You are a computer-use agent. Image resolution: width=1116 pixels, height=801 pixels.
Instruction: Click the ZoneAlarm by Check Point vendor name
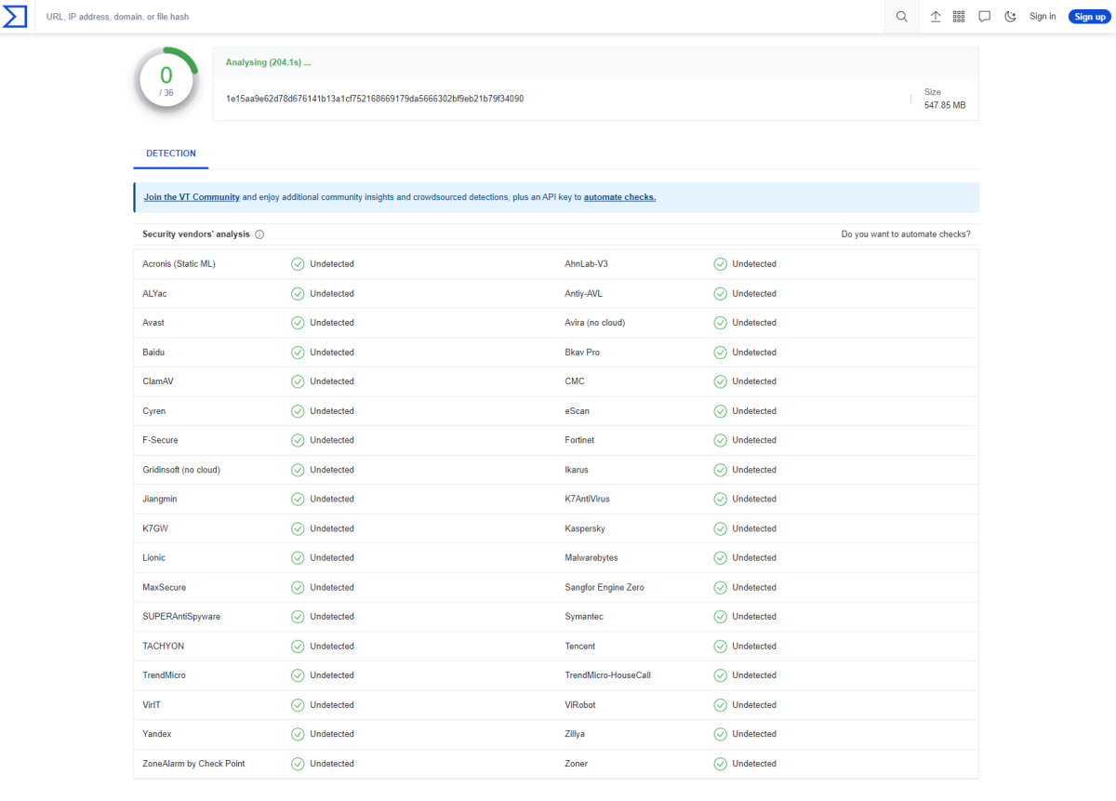tap(193, 764)
